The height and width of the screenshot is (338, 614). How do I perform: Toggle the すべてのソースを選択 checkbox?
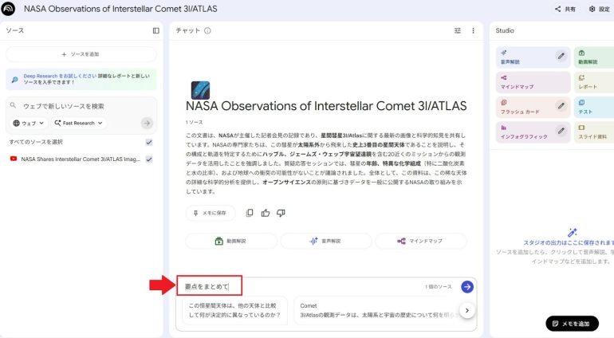point(149,142)
